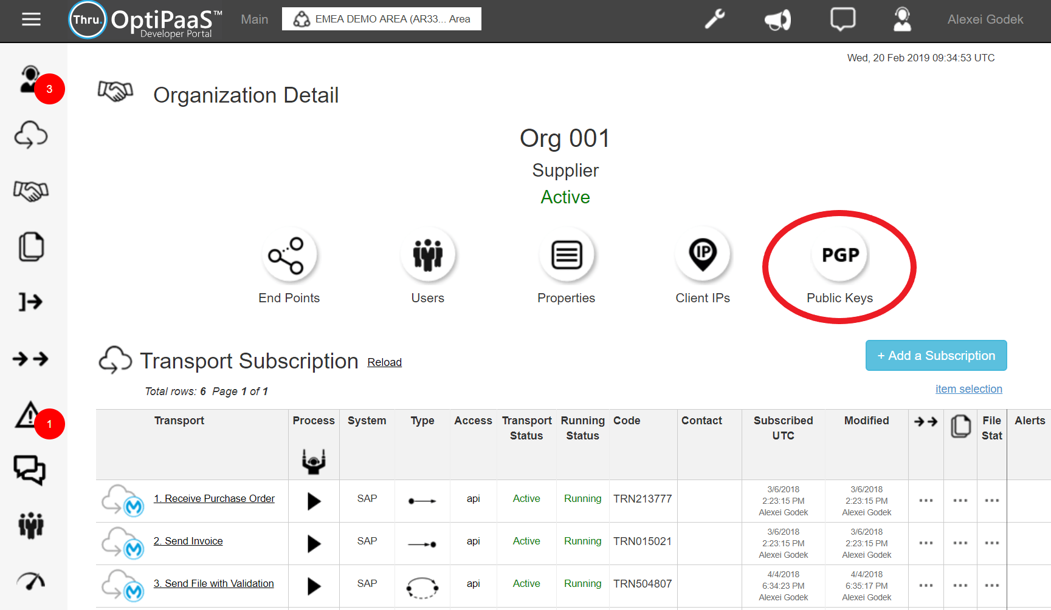Screen dimensions: 1051x610
Task: Open the PGP Public Keys section
Action: [839, 267]
